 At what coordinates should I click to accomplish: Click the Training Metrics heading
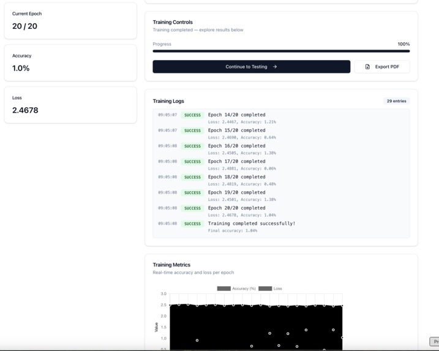point(171,265)
